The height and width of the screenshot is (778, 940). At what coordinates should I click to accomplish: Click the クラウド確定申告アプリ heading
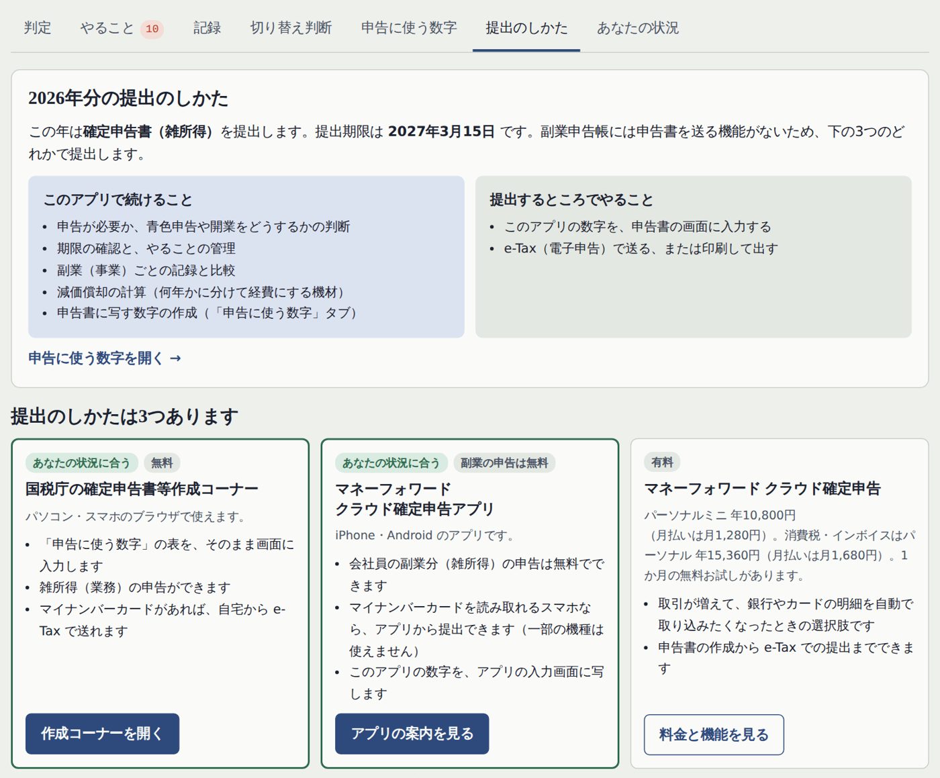(x=414, y=499)
